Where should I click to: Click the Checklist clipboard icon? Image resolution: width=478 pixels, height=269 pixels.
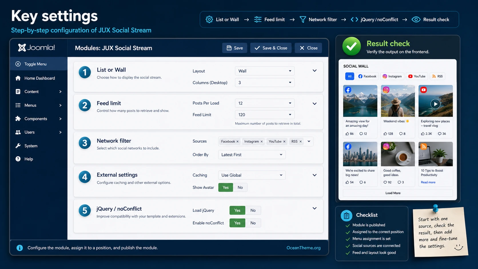click(x=346, y=216)
